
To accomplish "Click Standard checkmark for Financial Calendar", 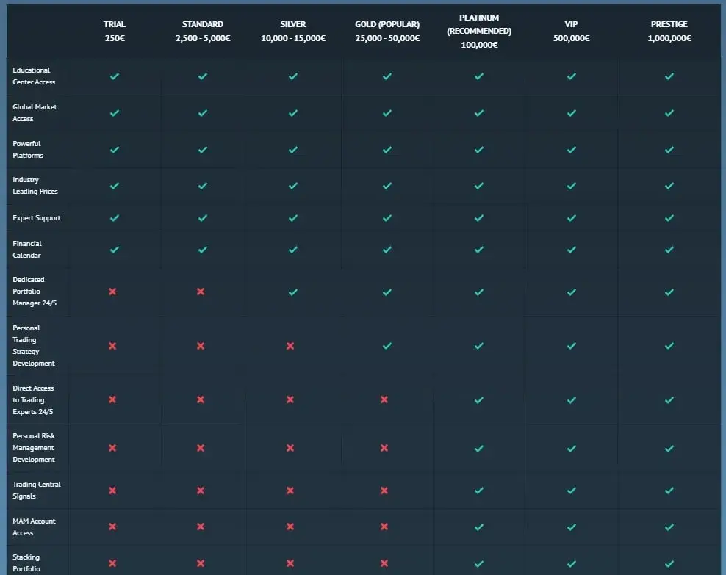I will tap(203, 250).
